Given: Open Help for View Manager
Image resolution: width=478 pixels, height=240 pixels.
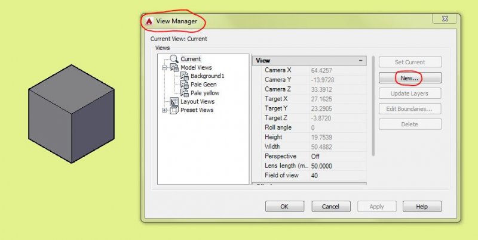Looking at the screenshot, I should [422, 206].
